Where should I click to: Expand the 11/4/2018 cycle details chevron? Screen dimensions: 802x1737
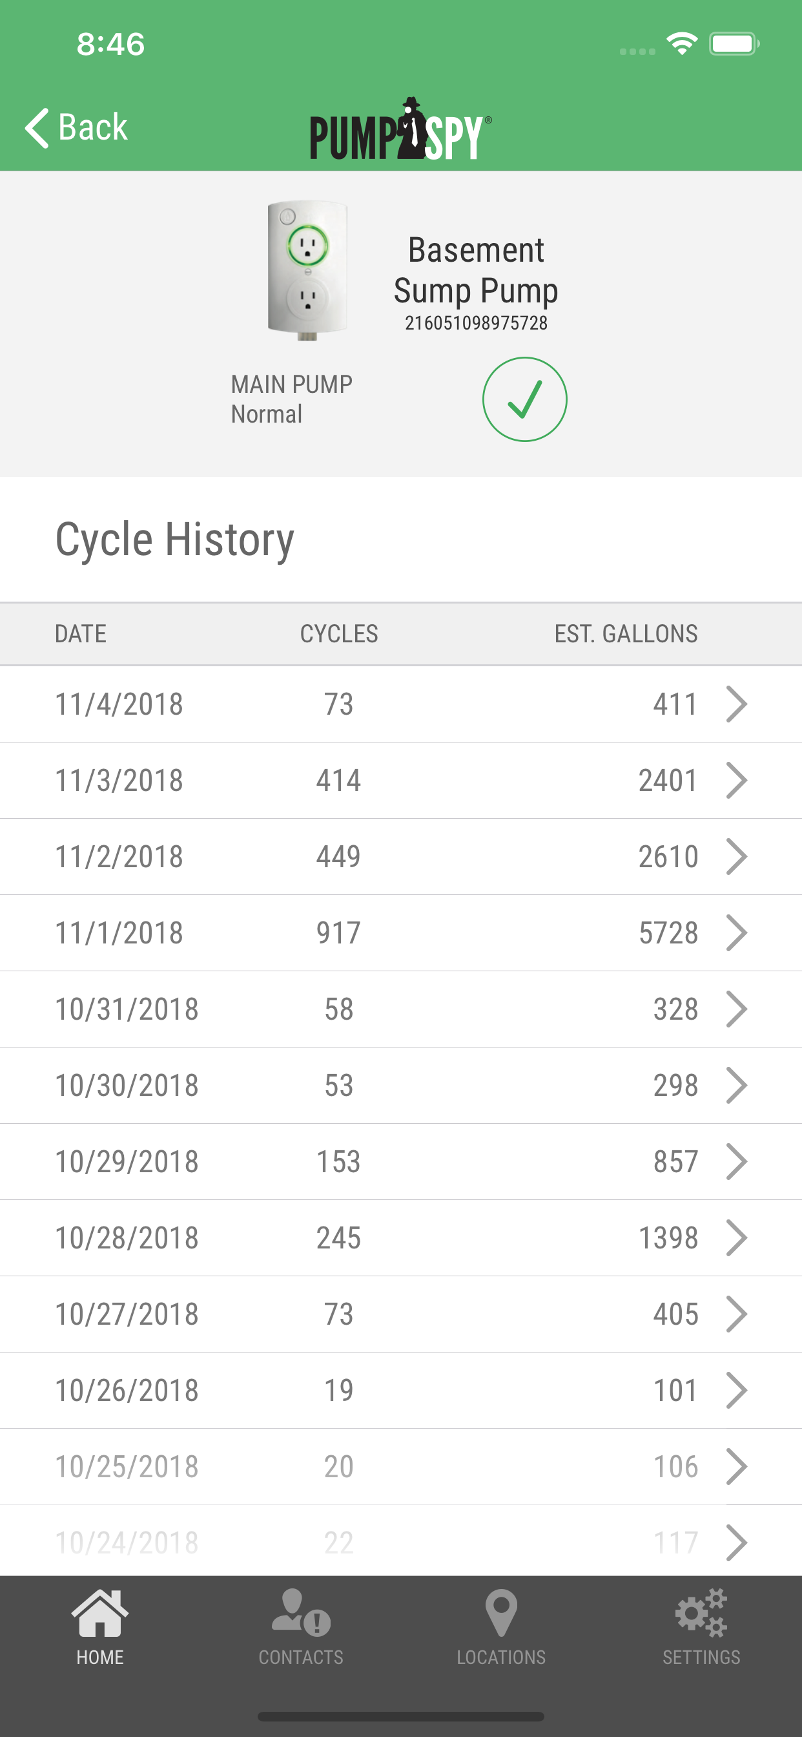coord(736,704)
